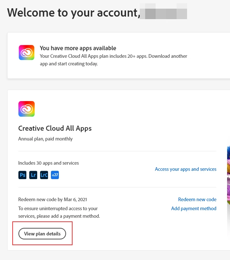The height and width of the screenshot is (260, 230).
Task: Click the 'Welcome to your account' heading
Action: pos(74,13)
